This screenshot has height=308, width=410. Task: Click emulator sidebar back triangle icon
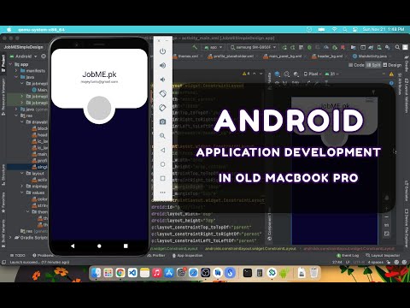(162, 150)
